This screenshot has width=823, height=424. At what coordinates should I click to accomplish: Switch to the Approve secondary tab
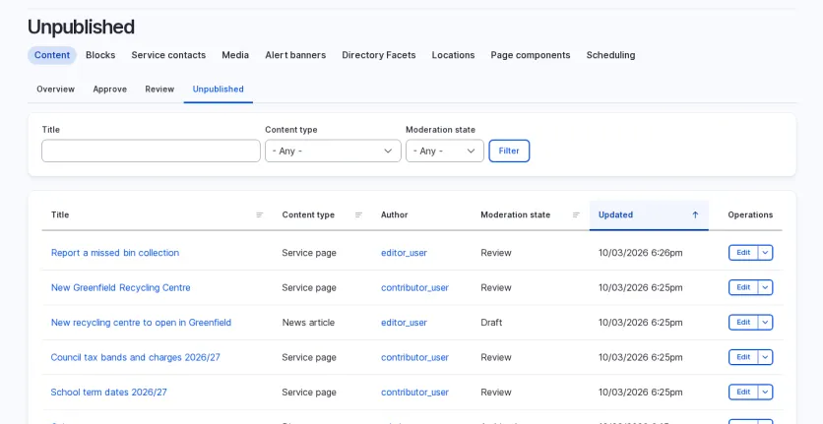[x=110, y=90]
